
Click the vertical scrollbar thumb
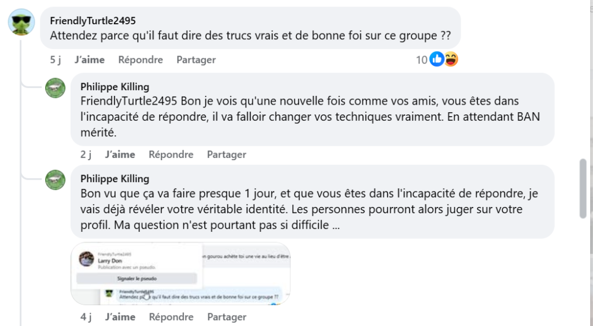(x=584, y=188)
